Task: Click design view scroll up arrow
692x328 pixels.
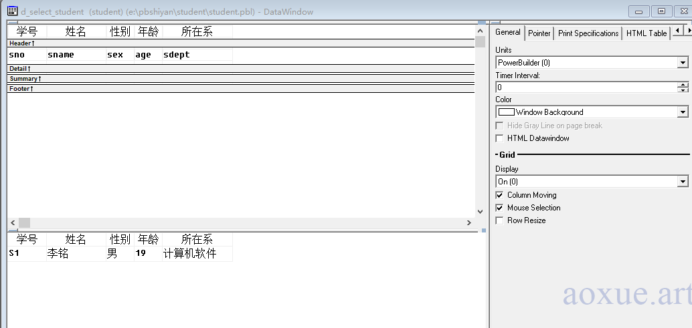Action: pyautogui.click(x=480, y=31)
